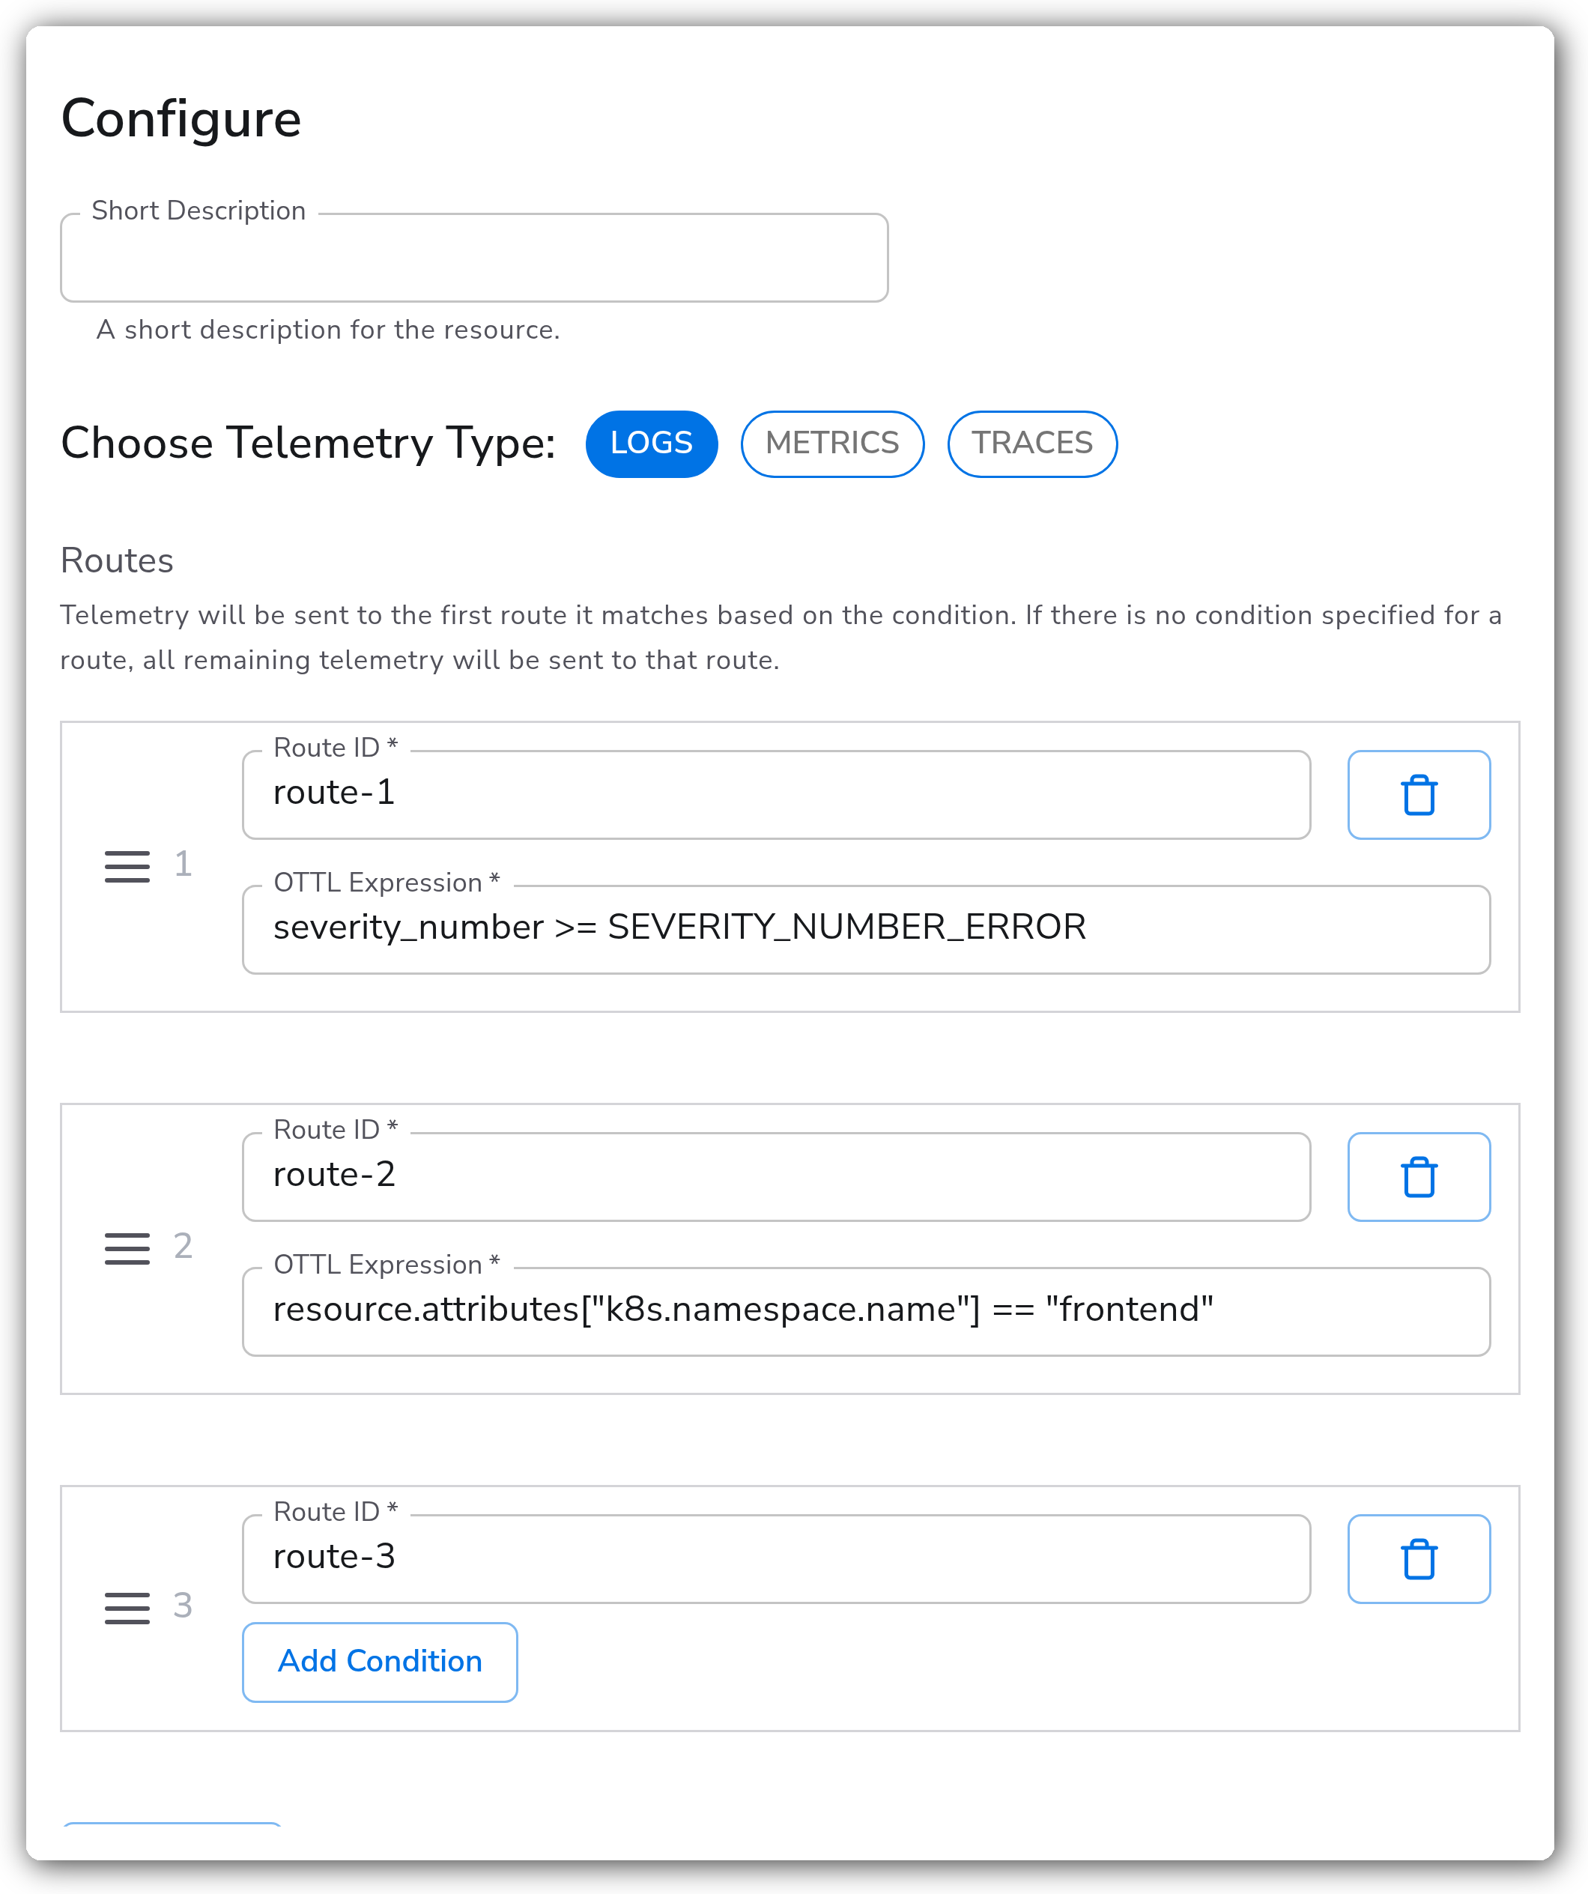Screen dimensions: 1588x1894
Task: Delete route-3 with its trash icon
Action: coord(1419,1559)
